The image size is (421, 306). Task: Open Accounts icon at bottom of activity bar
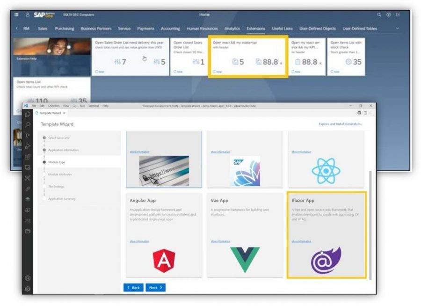28,278
